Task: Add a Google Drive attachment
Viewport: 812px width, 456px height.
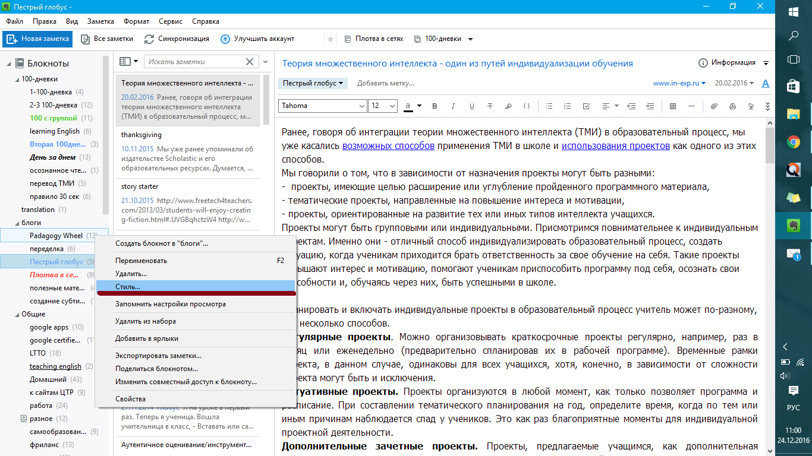Action: [732, 106]
